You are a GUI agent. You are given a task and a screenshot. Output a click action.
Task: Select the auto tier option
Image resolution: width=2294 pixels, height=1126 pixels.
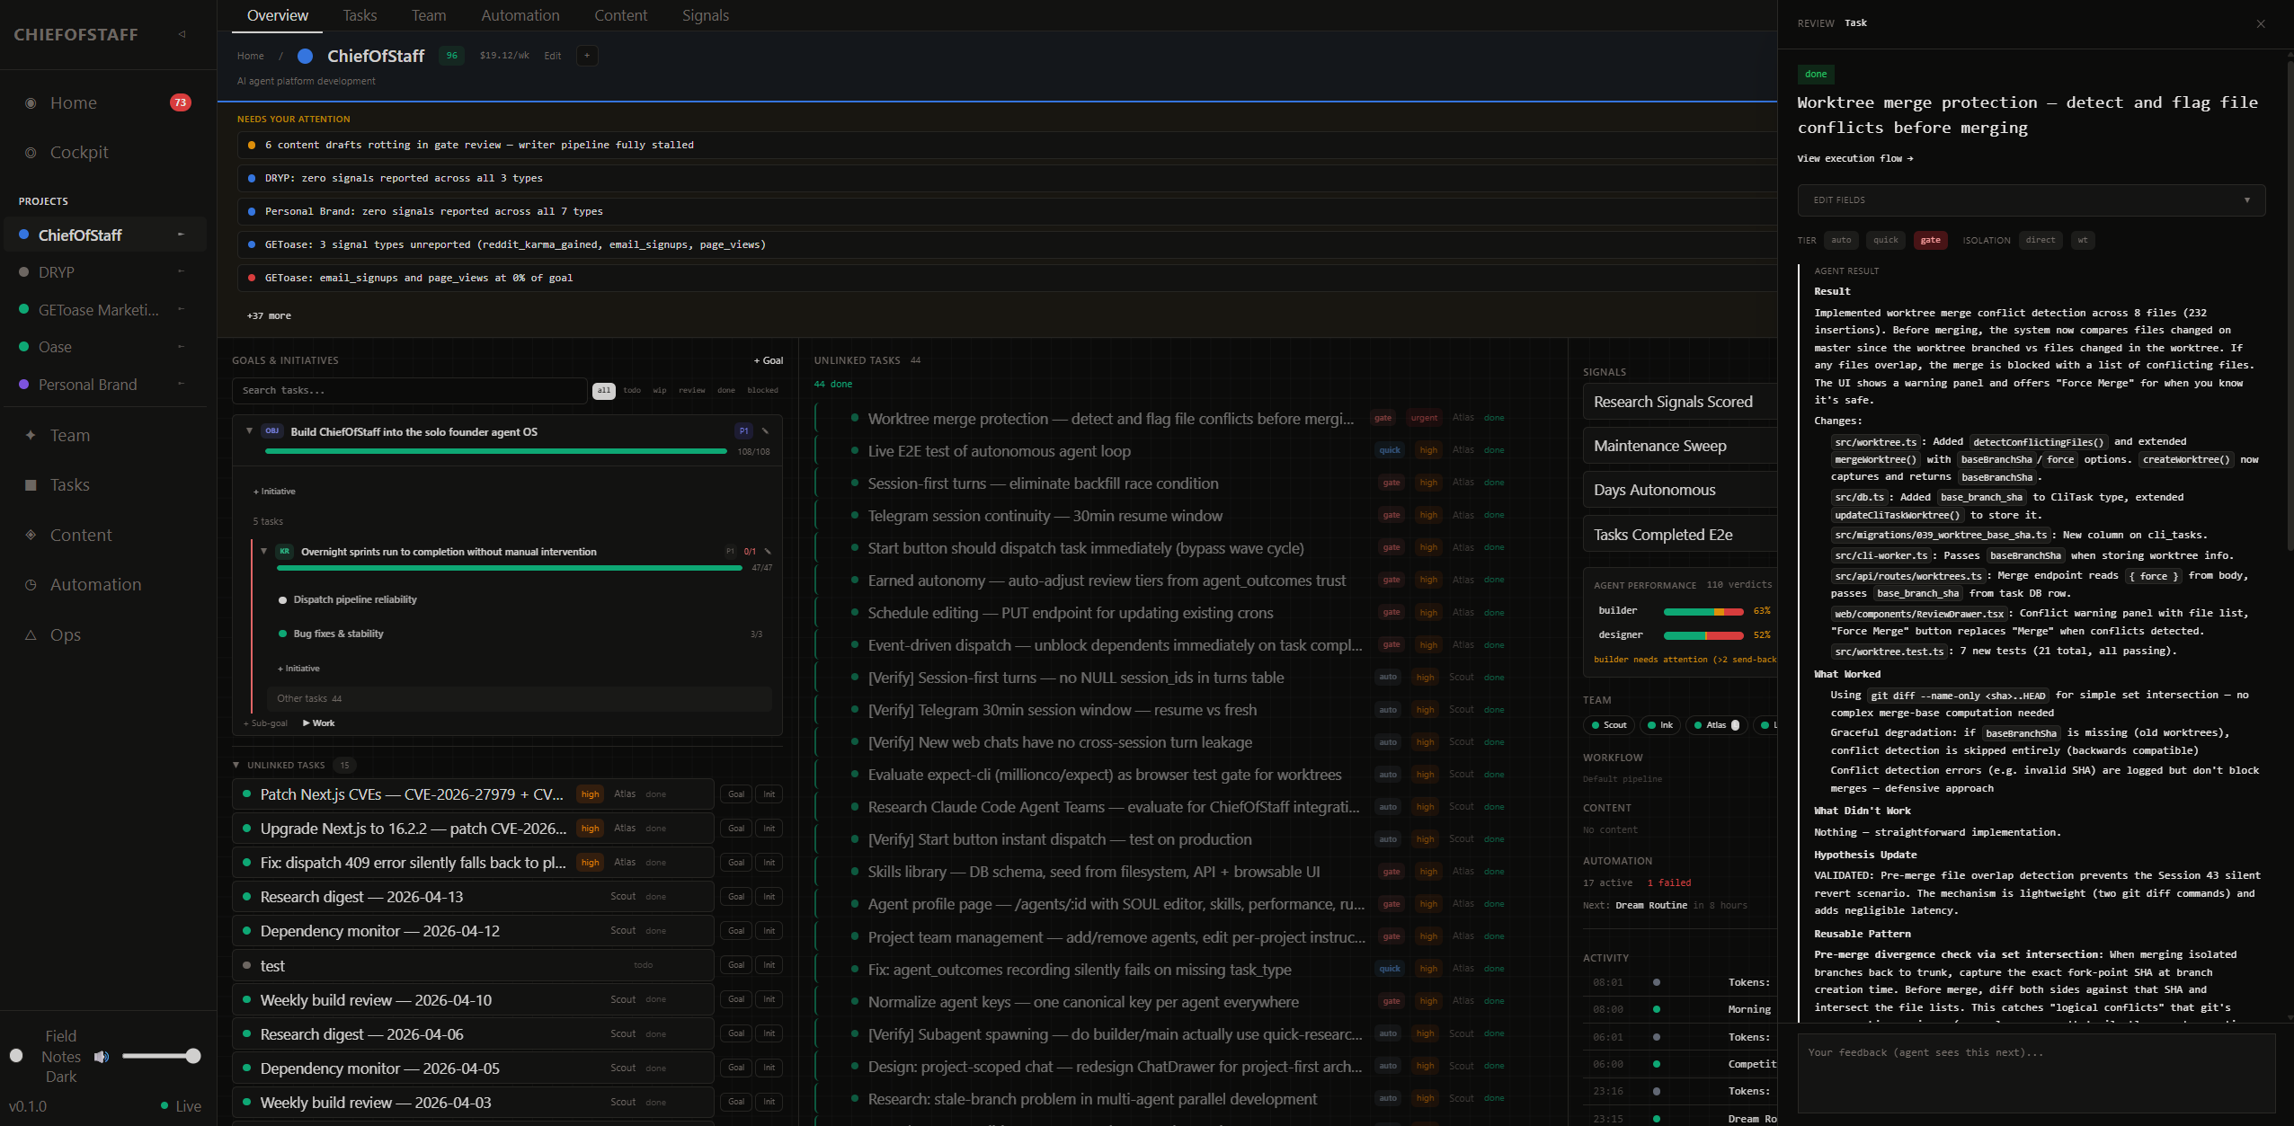pos(1842,240)
